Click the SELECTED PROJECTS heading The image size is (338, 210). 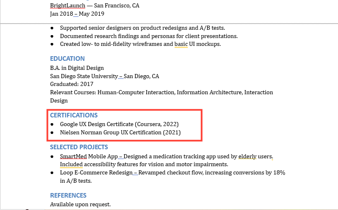[79, 147]
